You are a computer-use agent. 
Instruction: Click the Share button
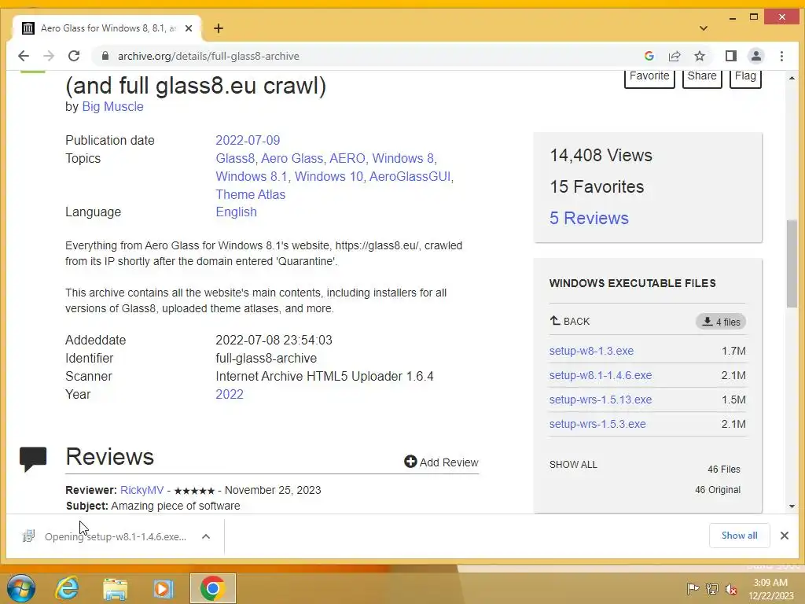702,78
